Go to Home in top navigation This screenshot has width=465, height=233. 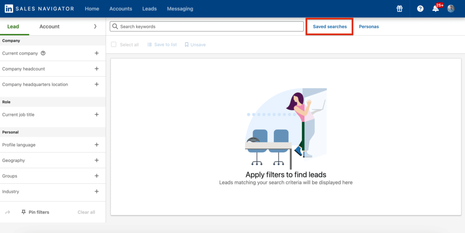[x=92, y=9]
